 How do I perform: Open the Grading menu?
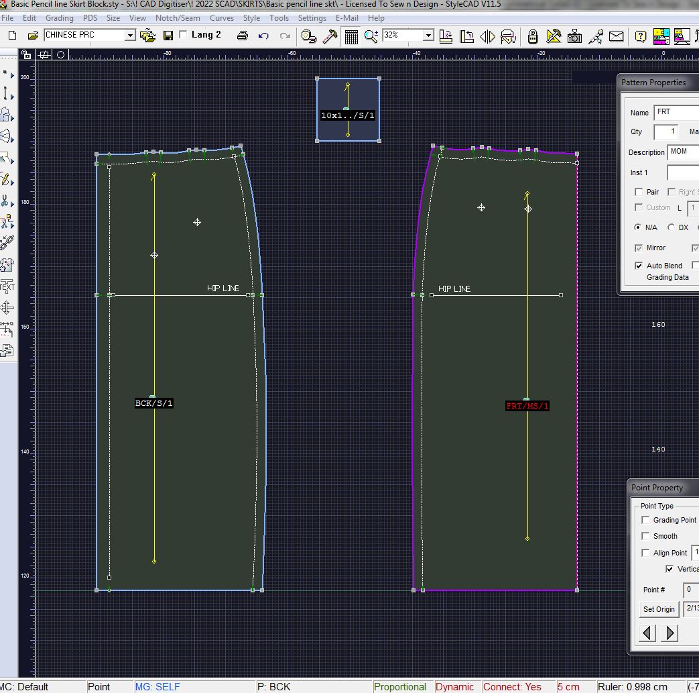point(60,18)
